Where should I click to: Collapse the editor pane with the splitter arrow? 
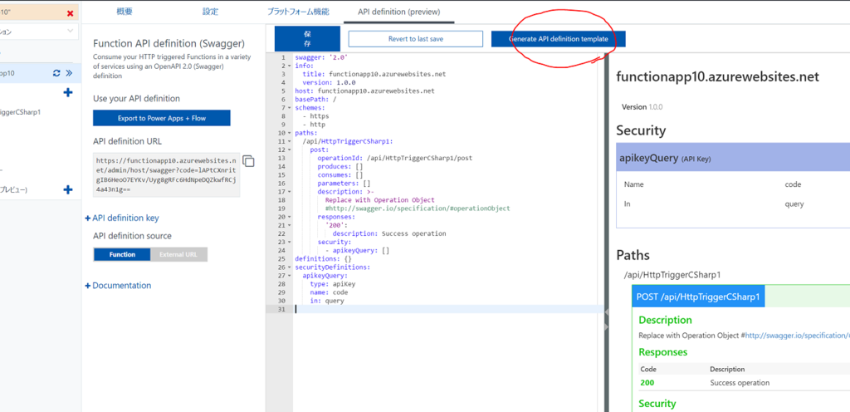coord(607,313)
